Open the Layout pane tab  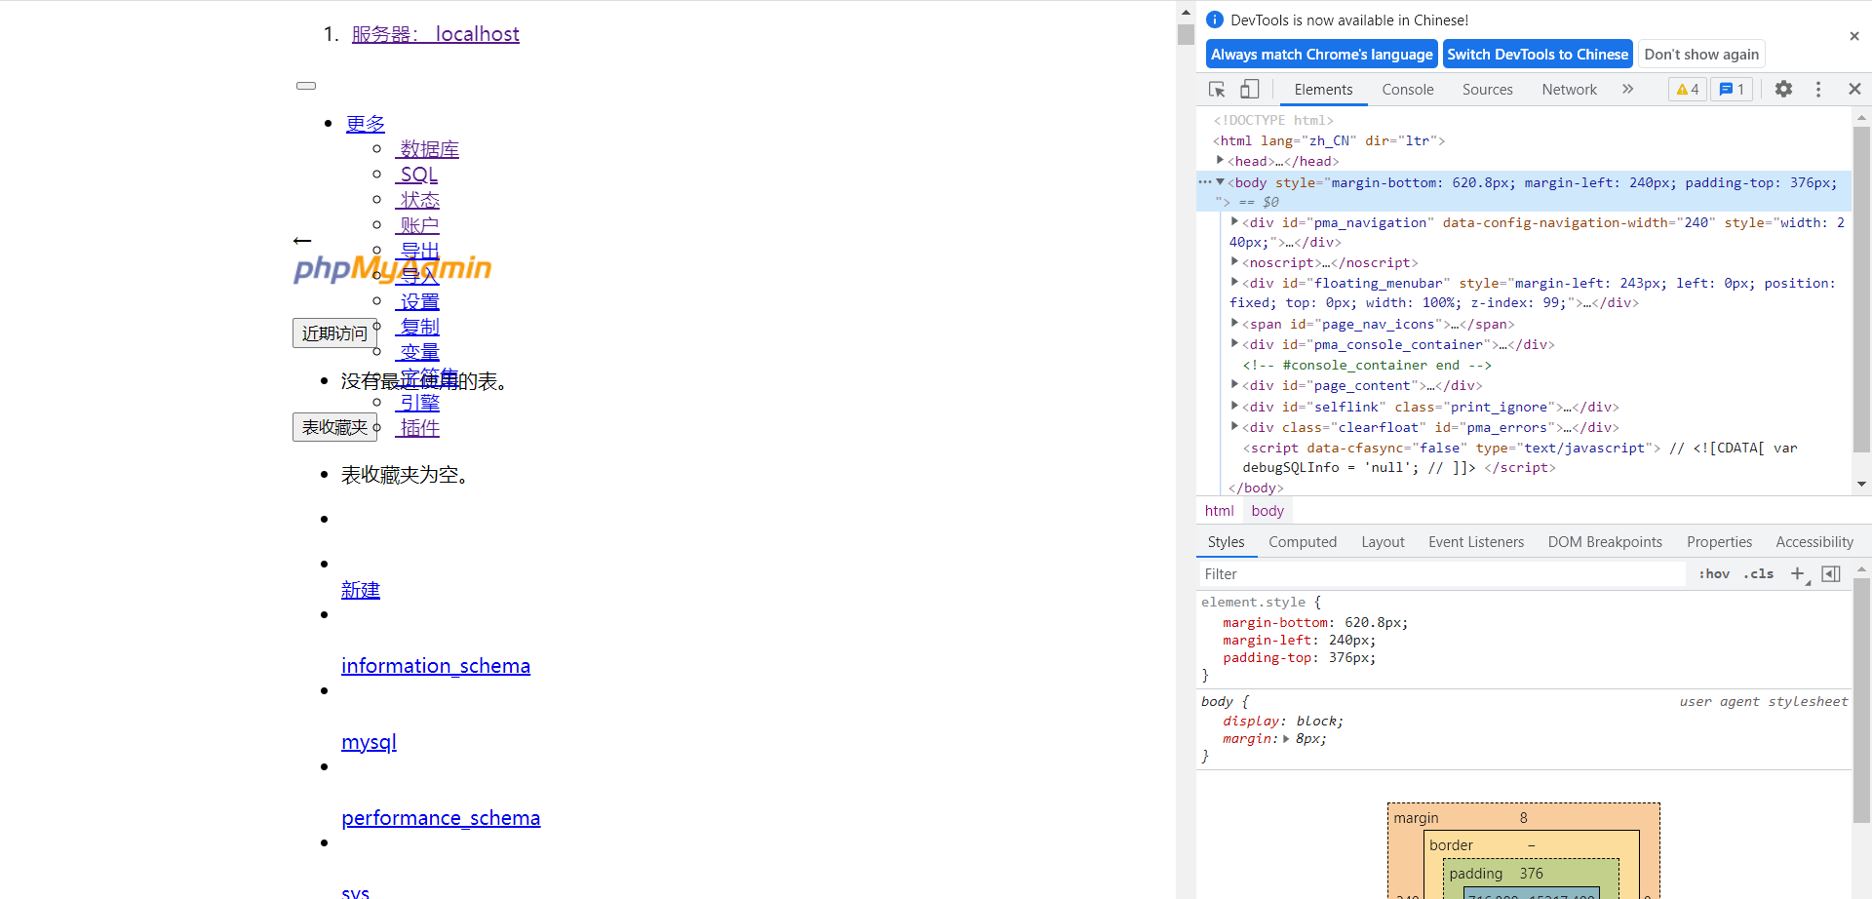tap(1383, 542)
